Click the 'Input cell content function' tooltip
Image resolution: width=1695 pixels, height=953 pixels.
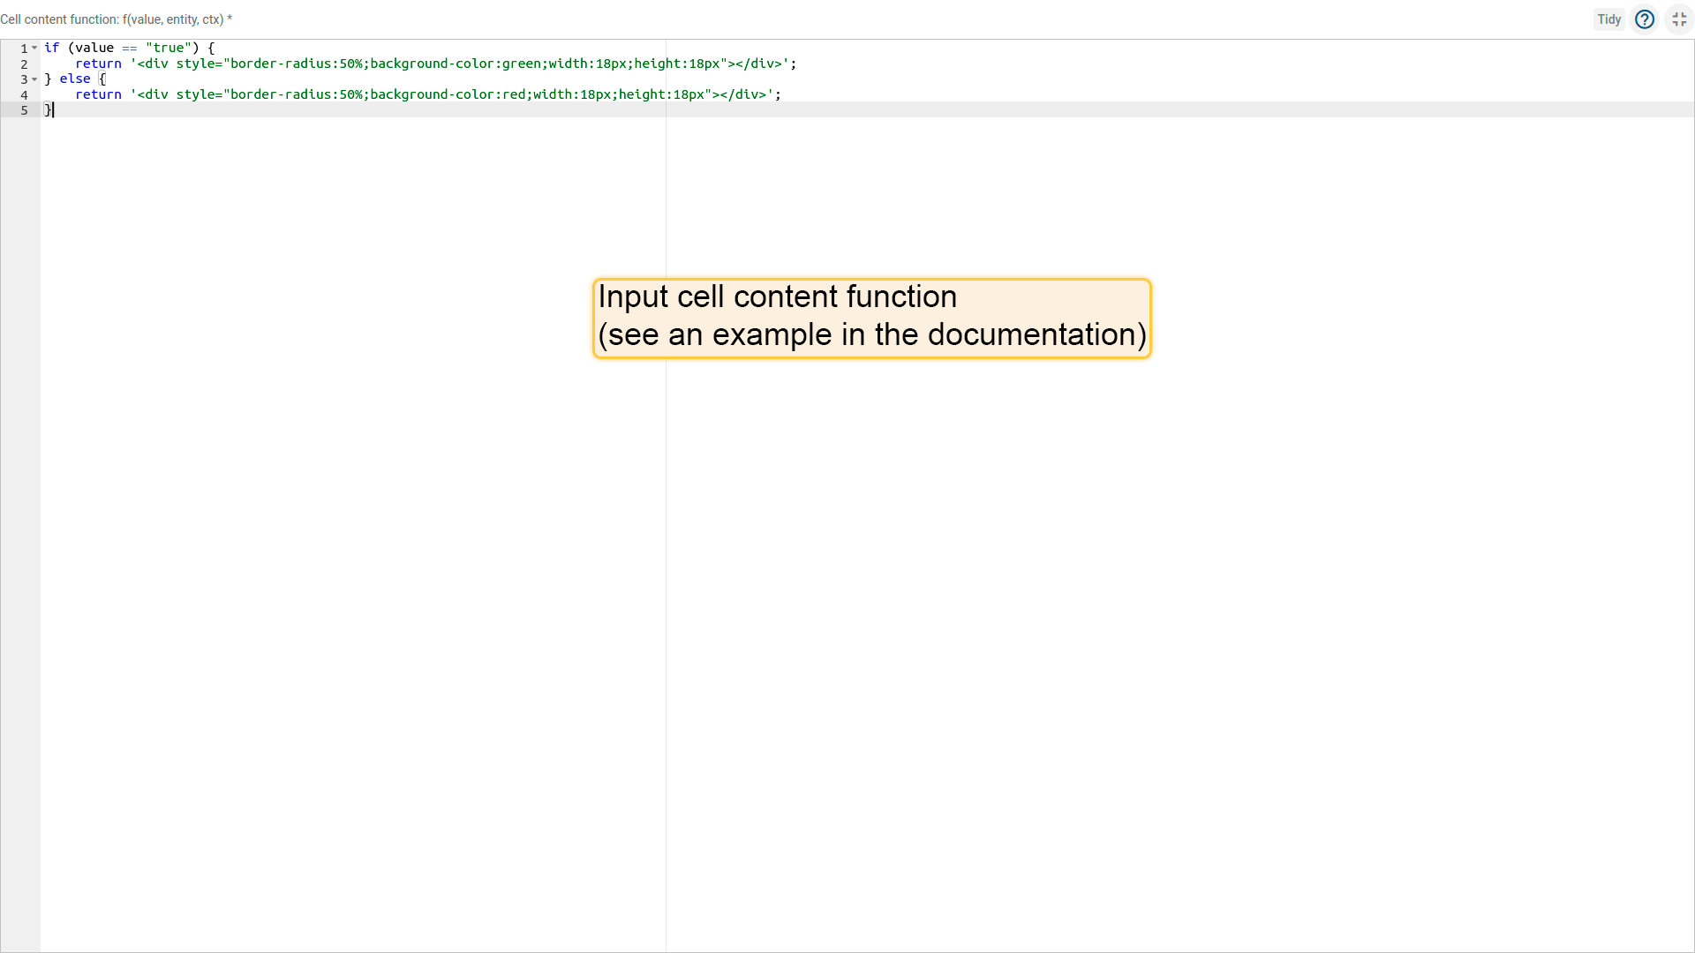(x=871, y=318)
